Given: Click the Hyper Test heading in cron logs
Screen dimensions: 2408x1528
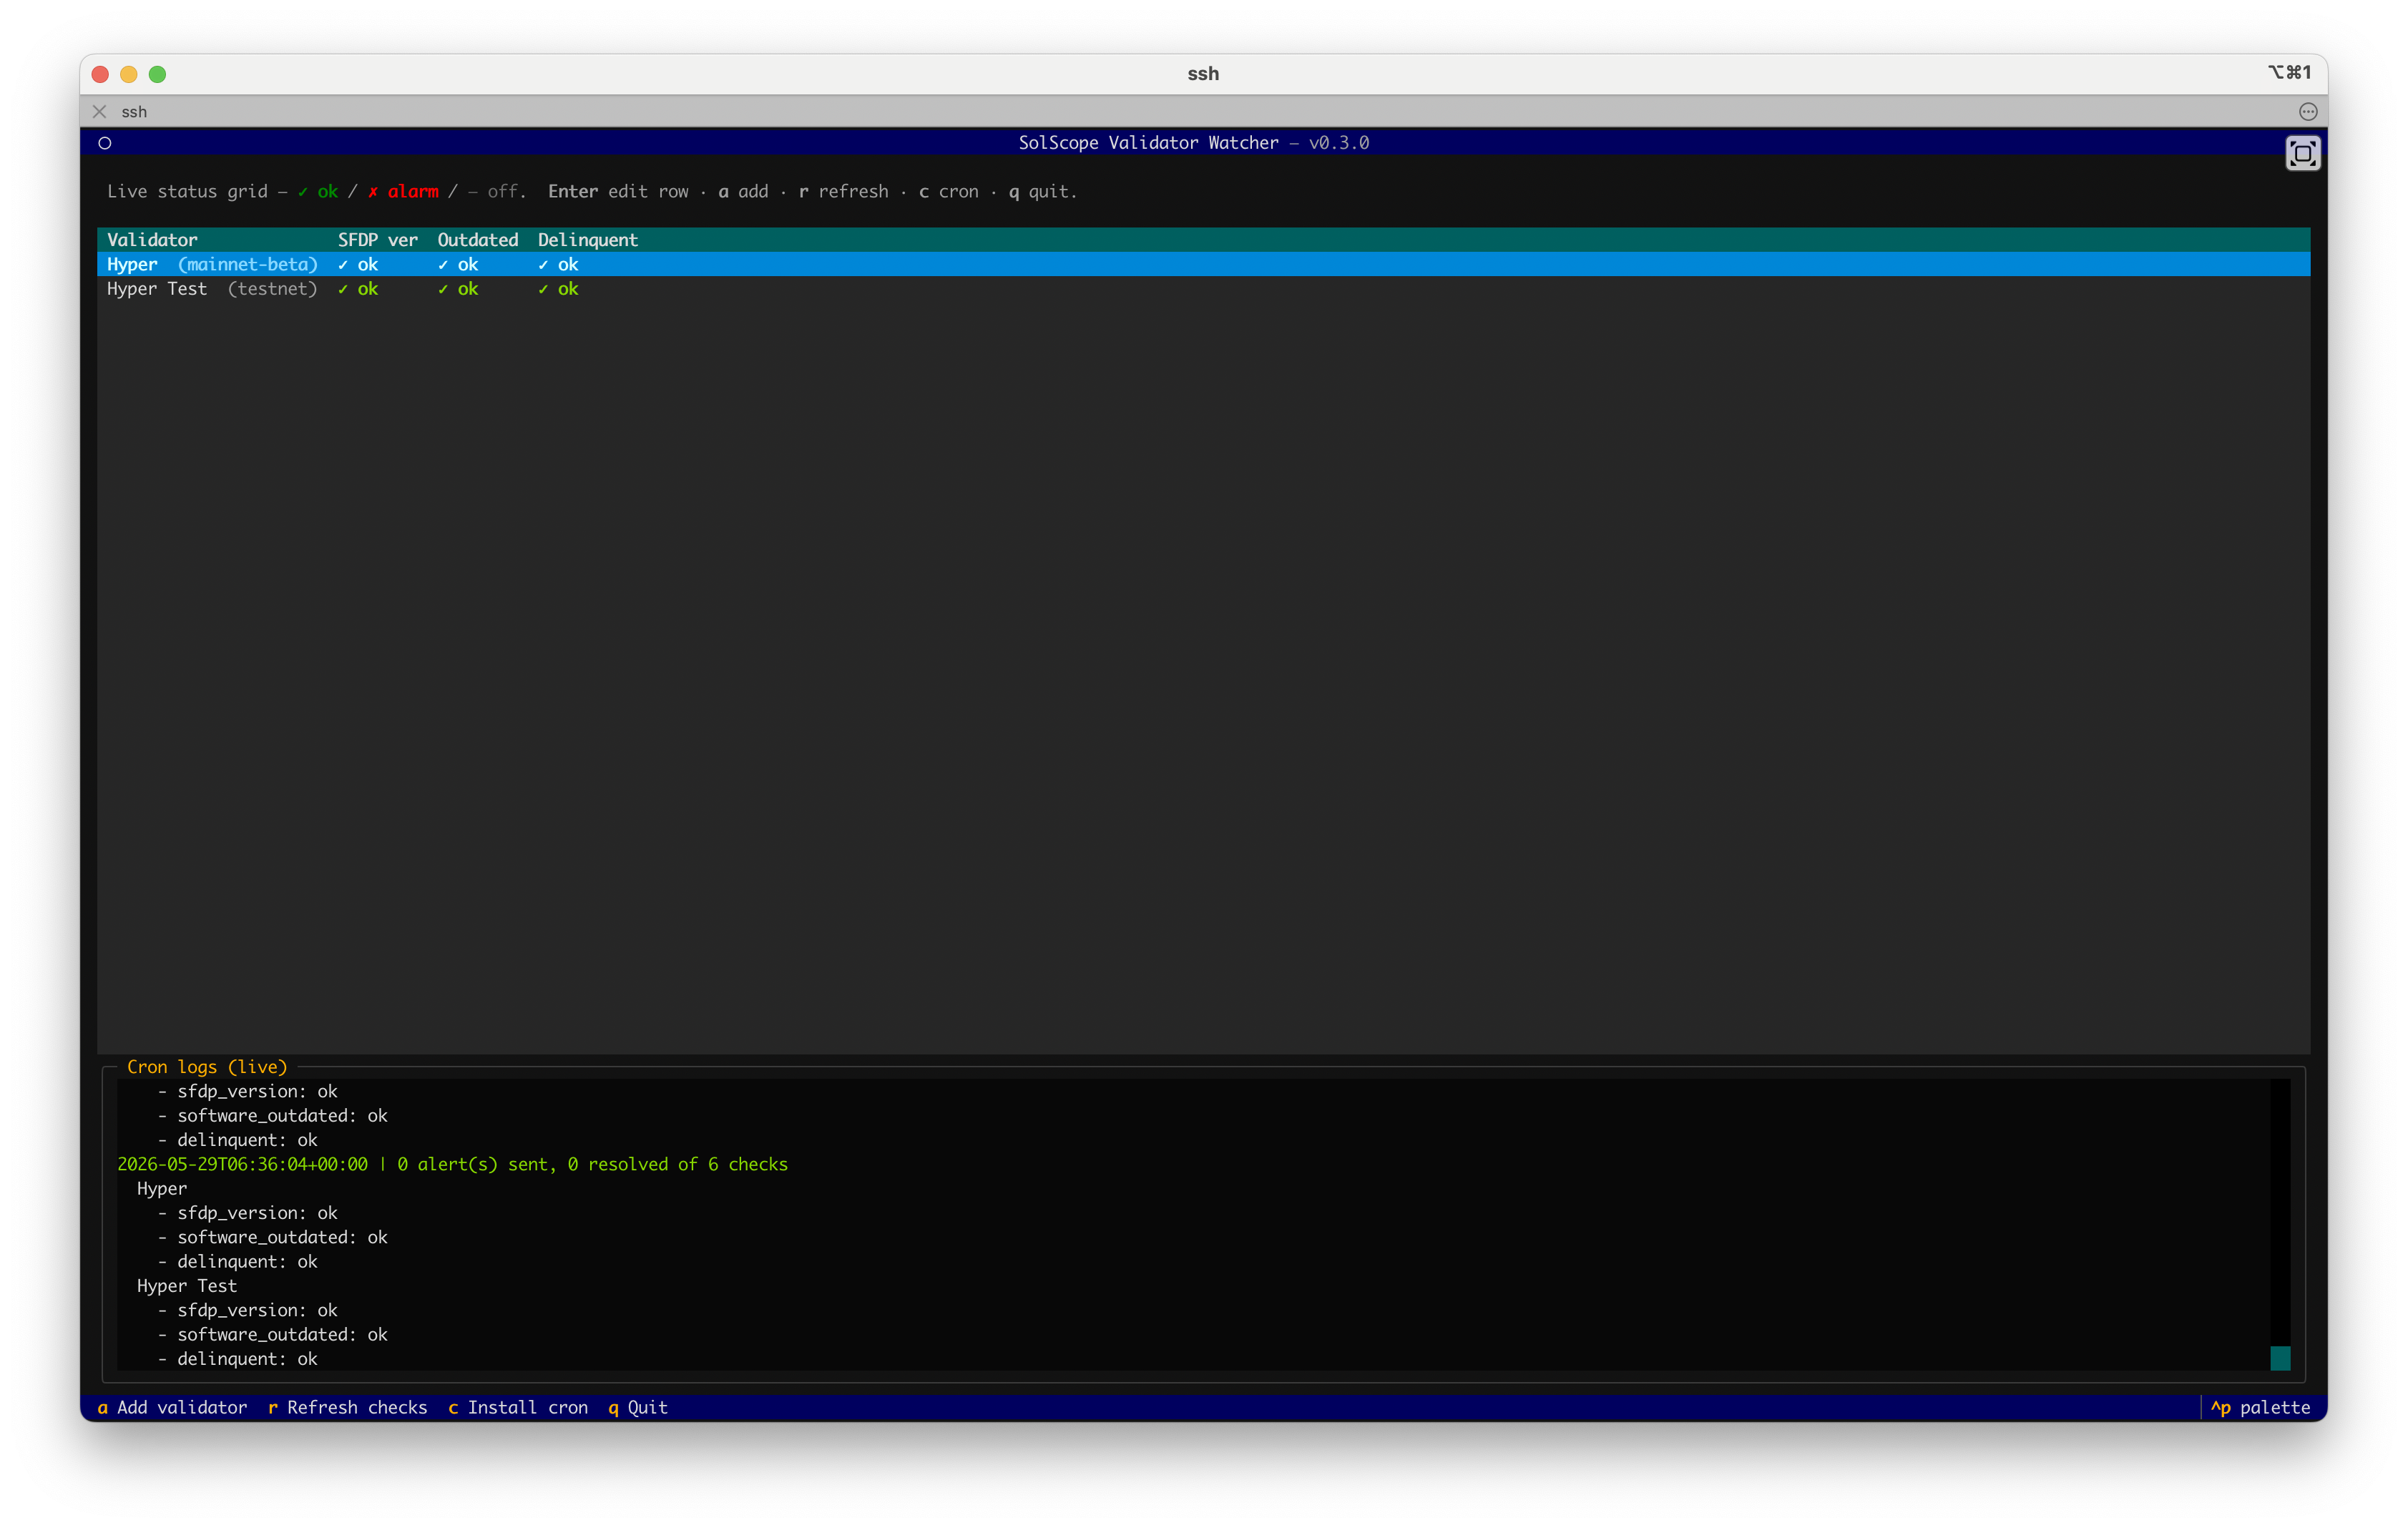Looking at the screenshot, I should 187,1286.
